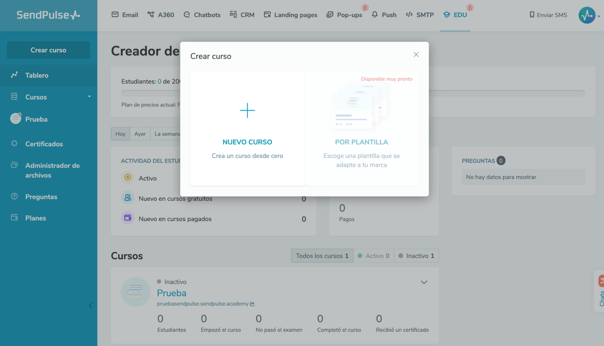Filter courses by Activo
The width and height of the screenshot is (604, 346).
pyautogui.click(x=373, y=256)
